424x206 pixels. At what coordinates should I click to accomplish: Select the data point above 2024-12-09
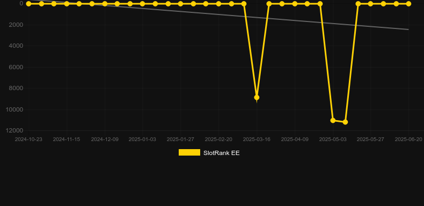pyautogui.click(x=105, y=4)
